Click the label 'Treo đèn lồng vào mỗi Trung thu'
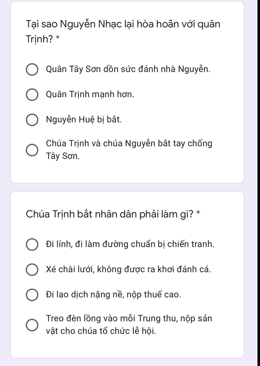 point(129,325)
